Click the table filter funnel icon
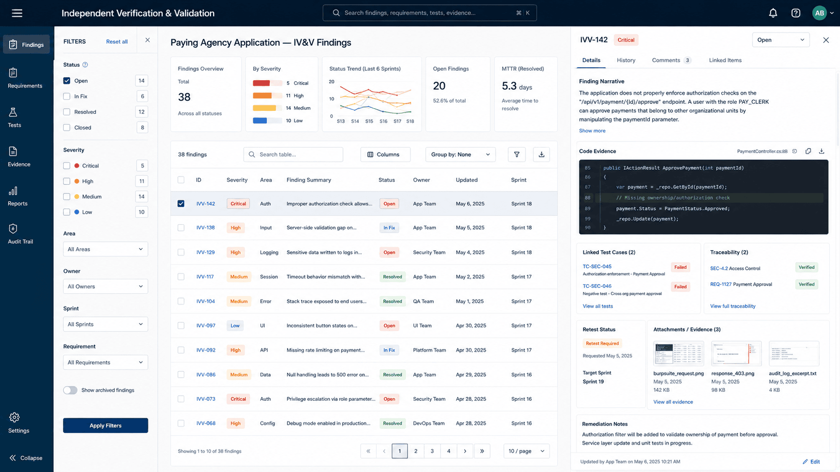The width and height of the screenshot is (840, 472). coord(516,154)
